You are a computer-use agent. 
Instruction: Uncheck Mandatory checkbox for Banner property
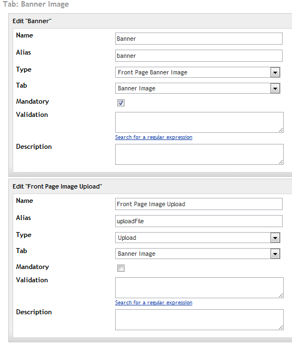coord(121,103)
